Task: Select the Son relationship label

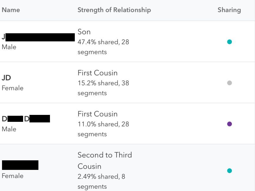Action: [84, 32]
